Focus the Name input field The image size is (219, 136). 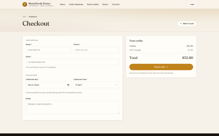(49, 50)
